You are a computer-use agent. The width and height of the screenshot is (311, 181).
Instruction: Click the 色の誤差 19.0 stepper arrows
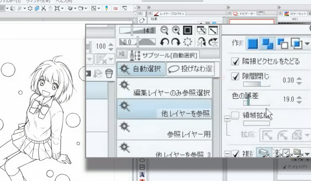point(299,100)
